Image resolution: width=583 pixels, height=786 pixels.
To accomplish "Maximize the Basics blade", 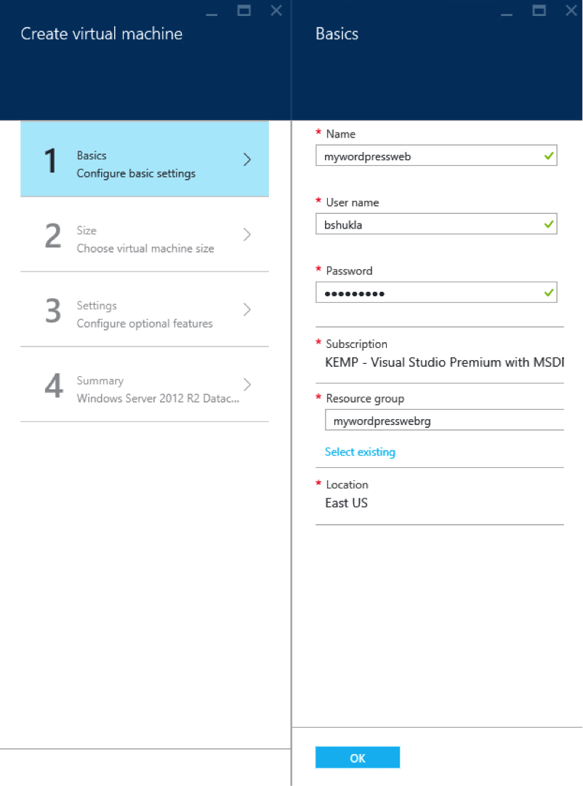I will pos(539,10).
